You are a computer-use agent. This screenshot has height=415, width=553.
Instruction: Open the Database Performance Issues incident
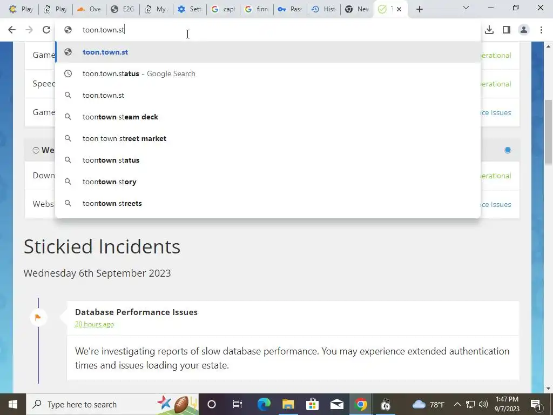[136, 312]
